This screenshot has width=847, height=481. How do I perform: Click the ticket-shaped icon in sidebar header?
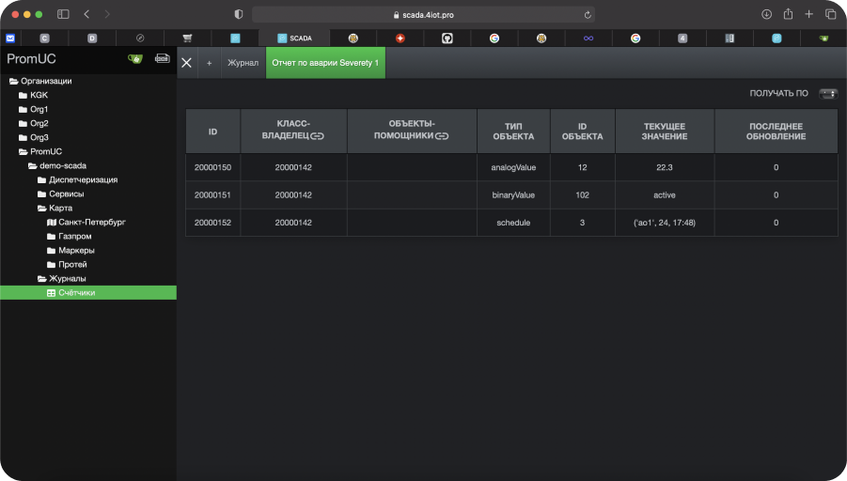tap(162, 58)
